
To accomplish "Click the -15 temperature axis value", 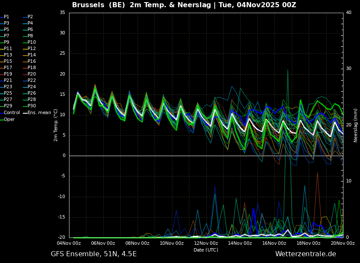I will (x=61, y=217).
